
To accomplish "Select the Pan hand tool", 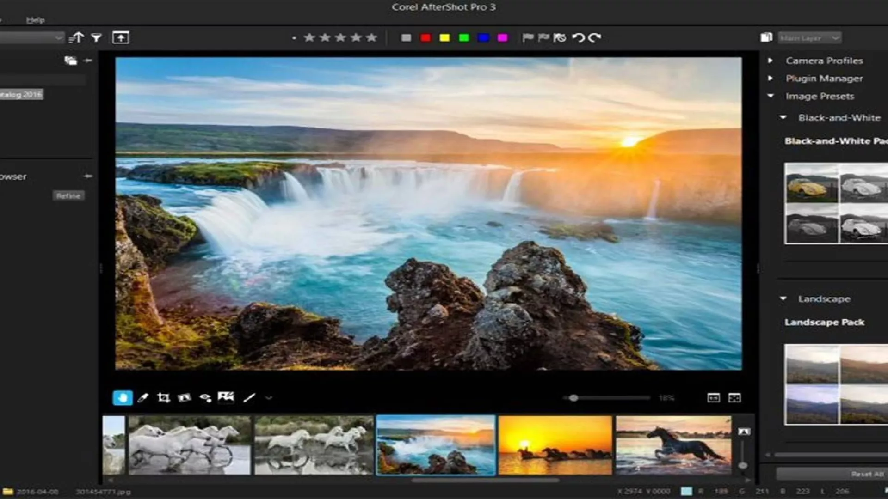I will click(x=123, y=398).
